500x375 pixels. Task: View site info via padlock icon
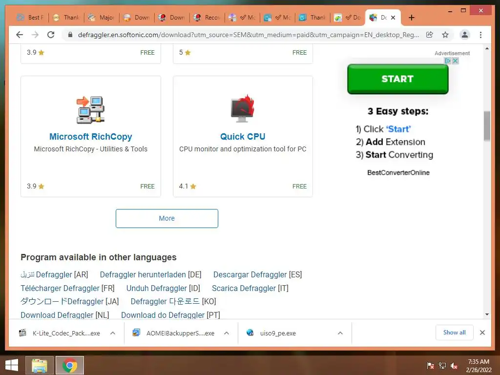click(x=70, y=35)
